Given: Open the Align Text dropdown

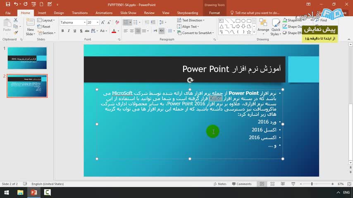Looking at the screenshot, I should coord(188,26).
